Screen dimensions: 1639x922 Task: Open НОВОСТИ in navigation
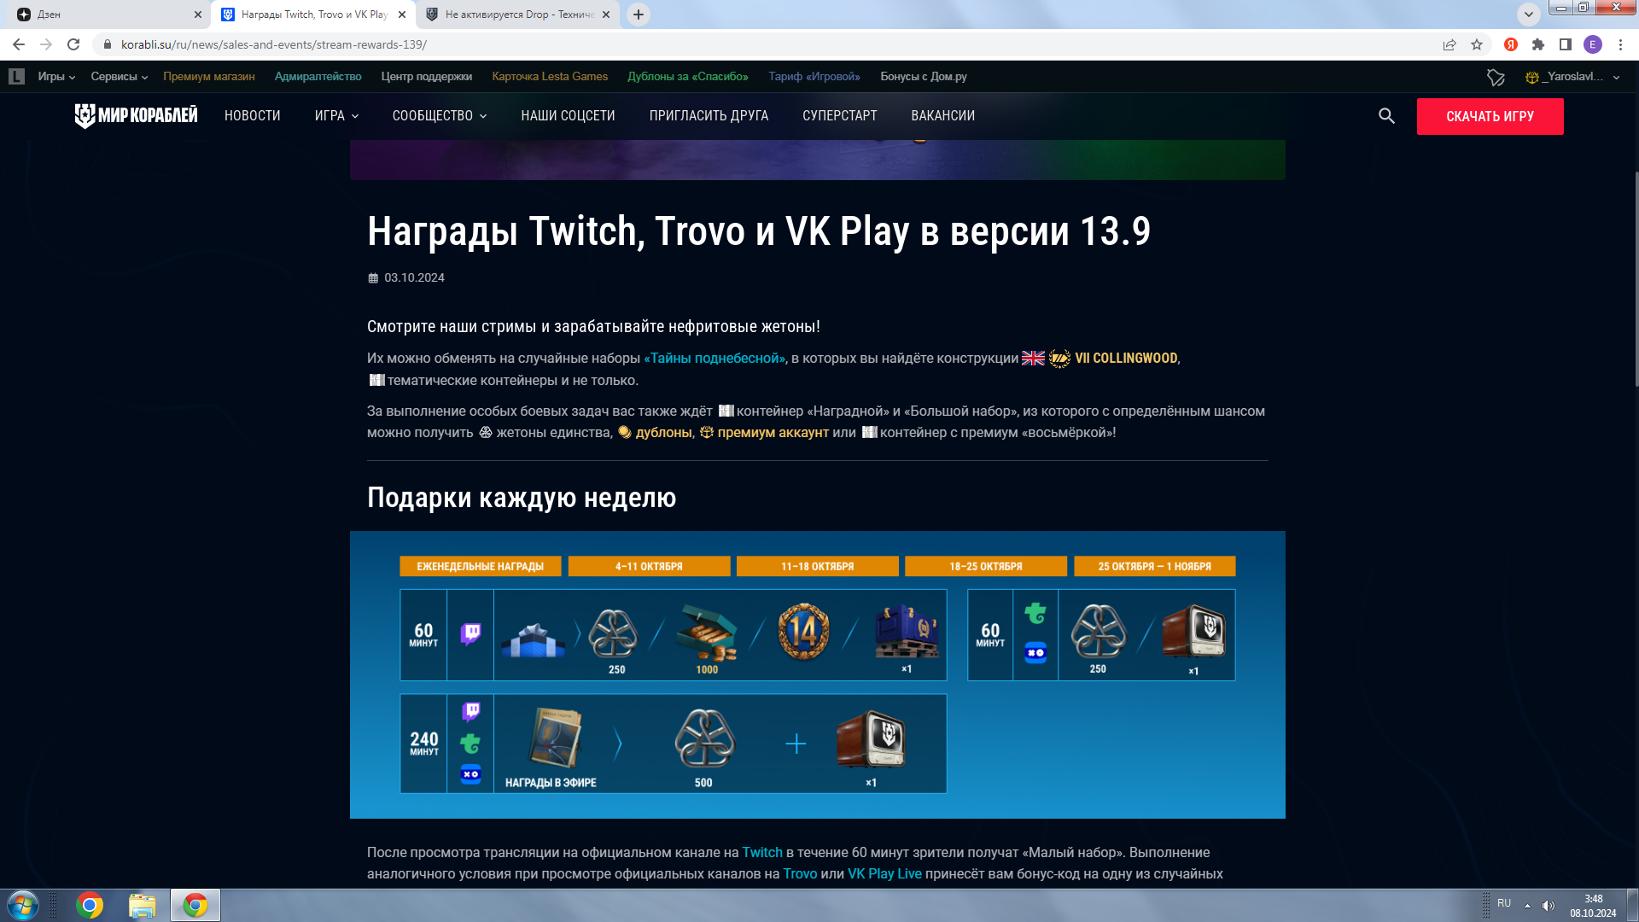[253, 116]
